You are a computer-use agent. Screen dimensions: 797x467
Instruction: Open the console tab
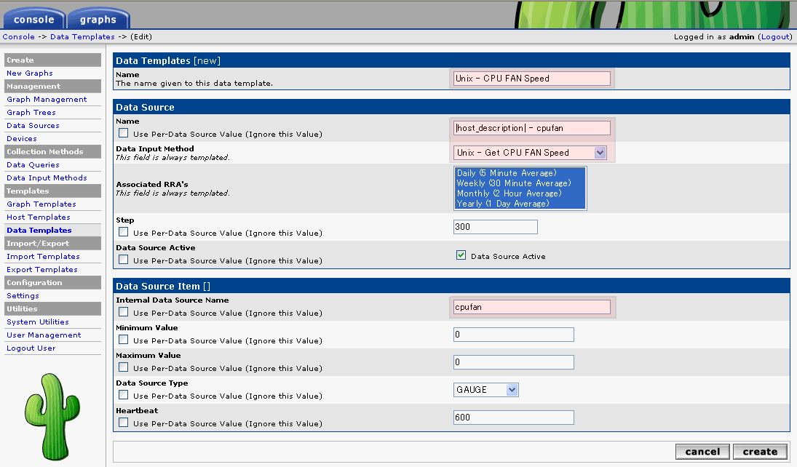point(34,20)
